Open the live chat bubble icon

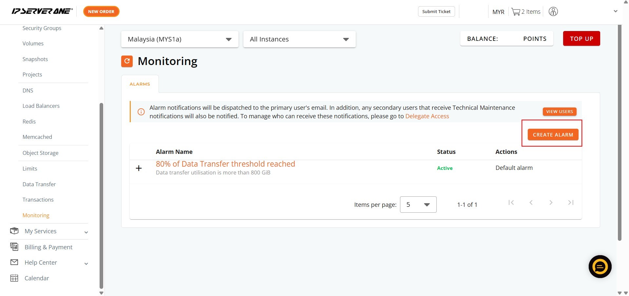coord(600,267)
